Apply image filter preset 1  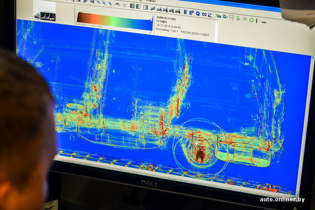159,9
